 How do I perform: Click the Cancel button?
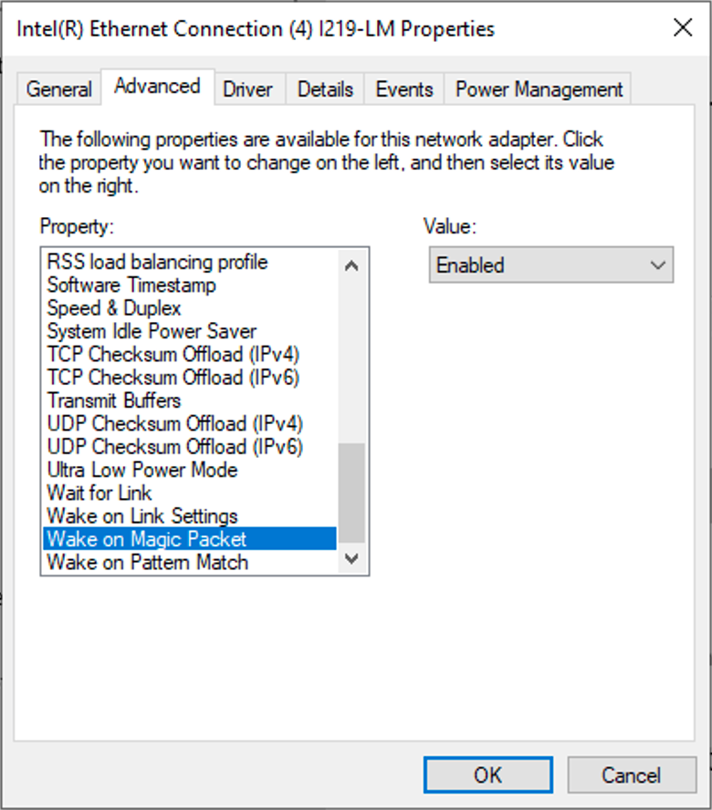coord(632,774)
